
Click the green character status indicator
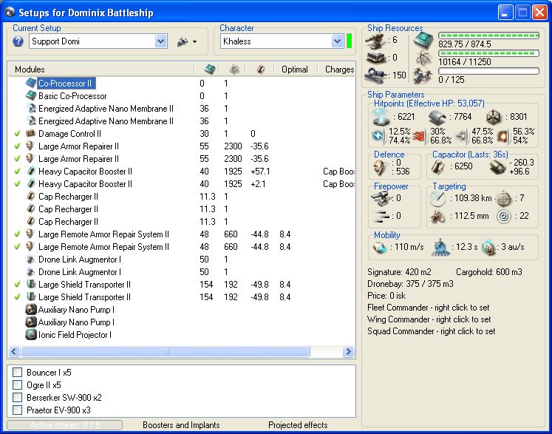coord(350,41)
